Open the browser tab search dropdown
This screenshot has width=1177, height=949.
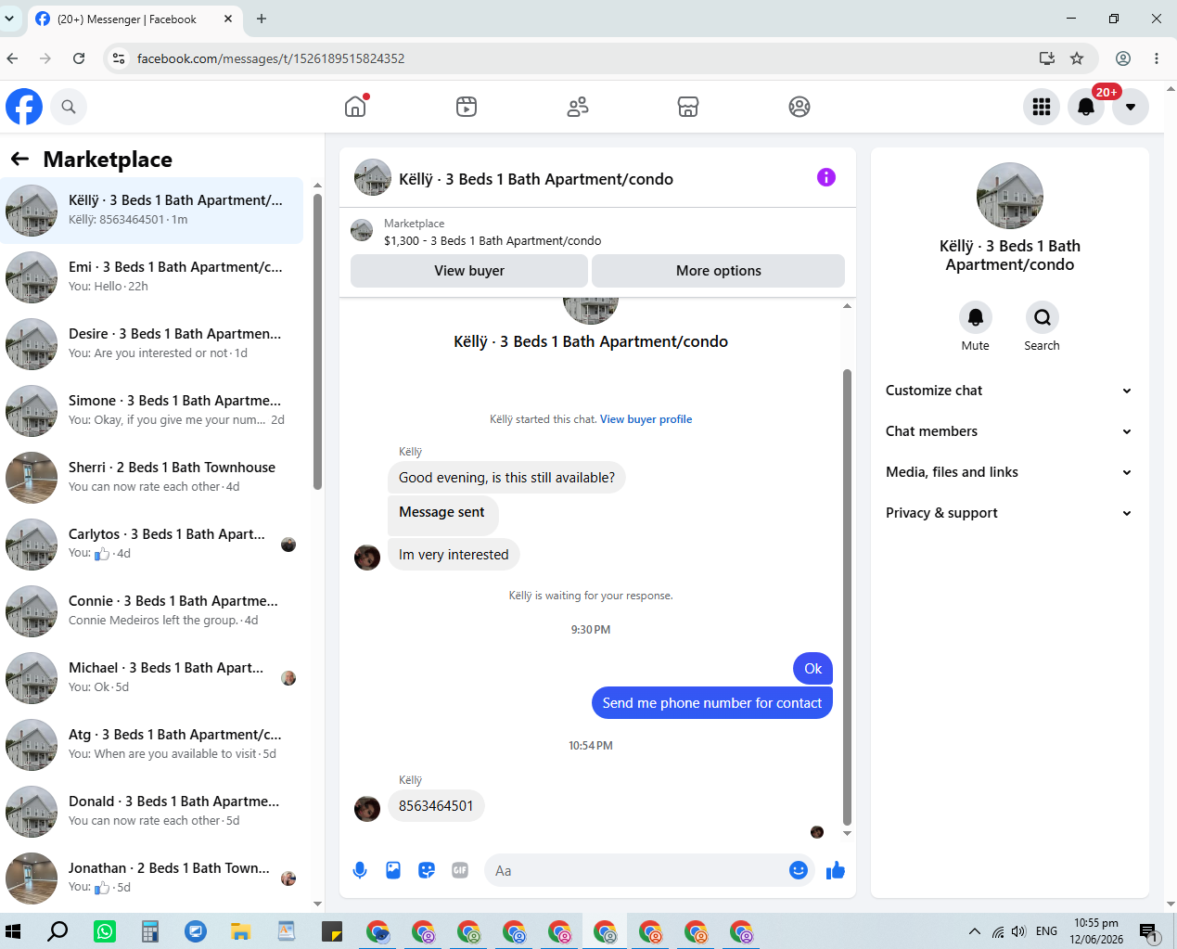coord(9,19)
